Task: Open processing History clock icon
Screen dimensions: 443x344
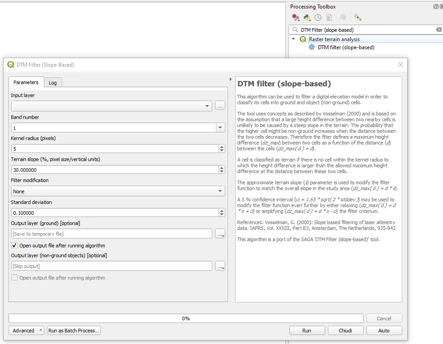Action: pos(318,17)
